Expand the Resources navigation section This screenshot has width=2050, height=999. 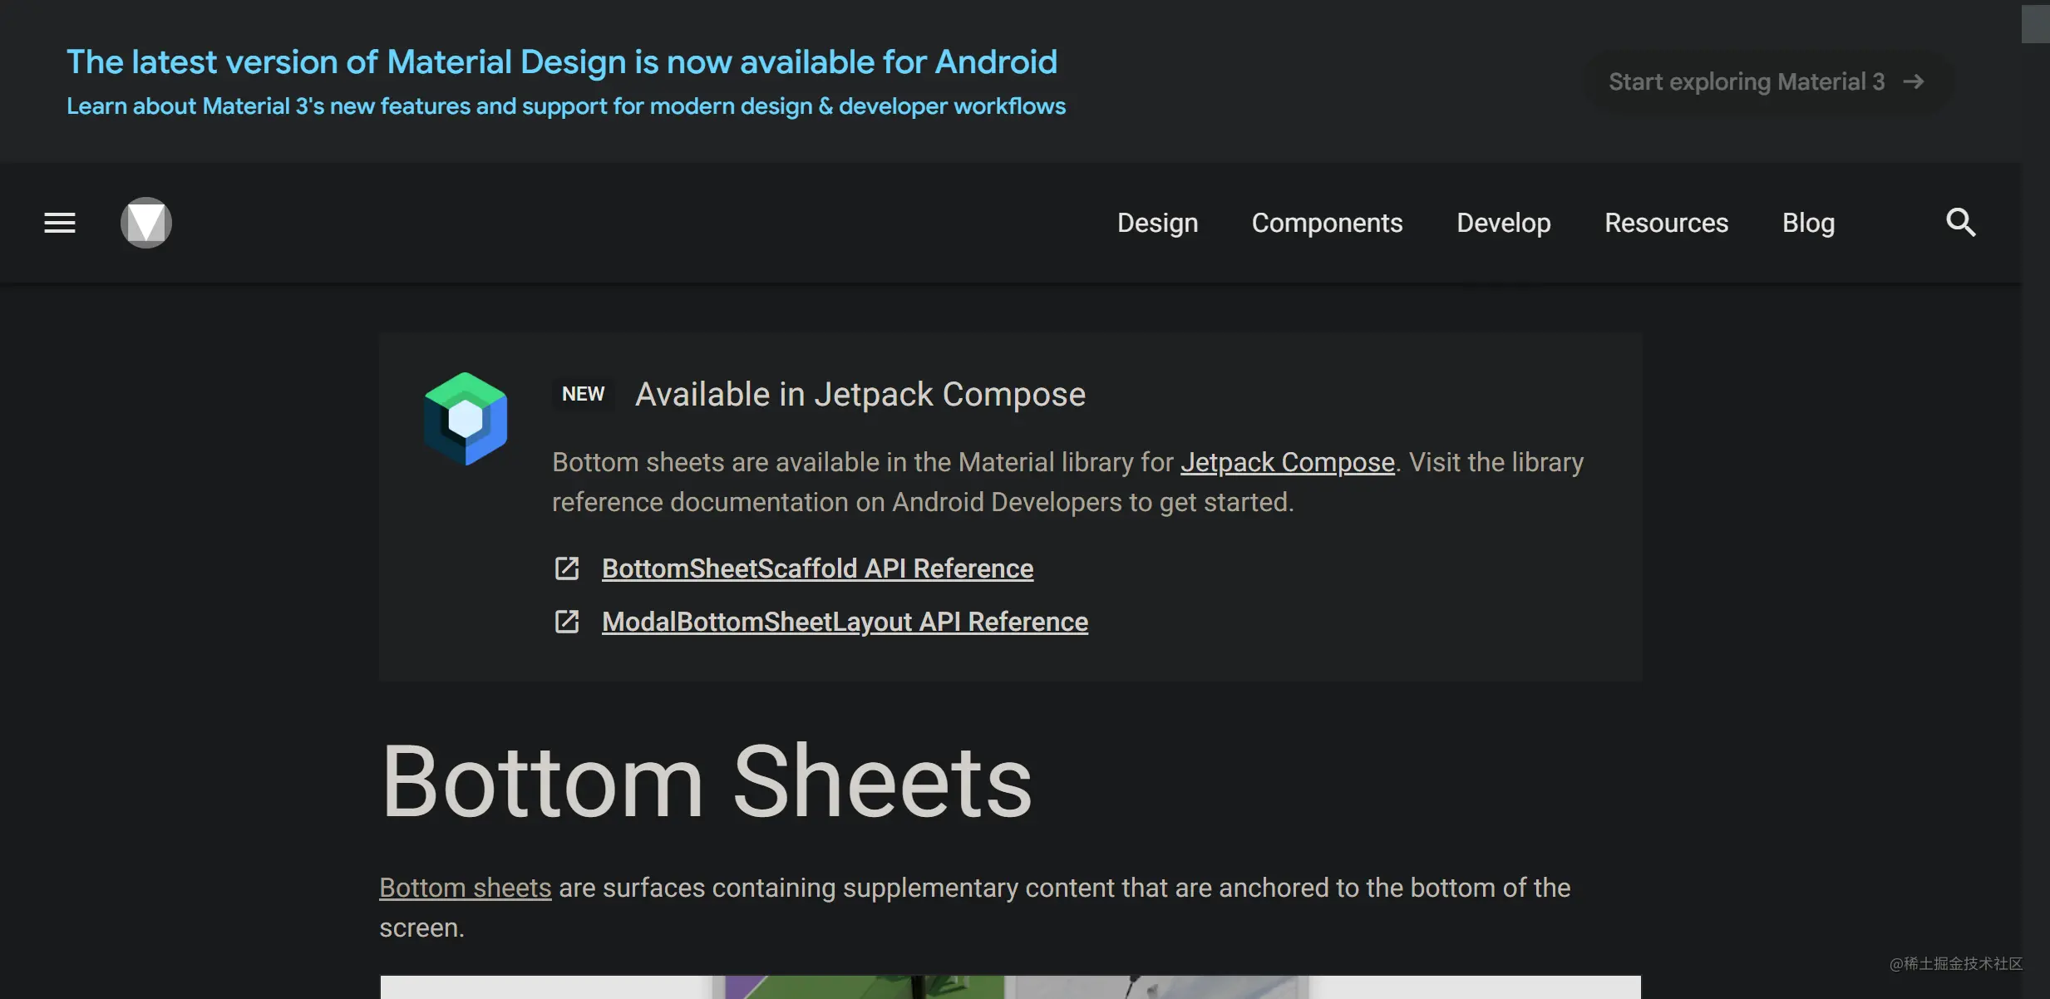[x=1667, y=222]
